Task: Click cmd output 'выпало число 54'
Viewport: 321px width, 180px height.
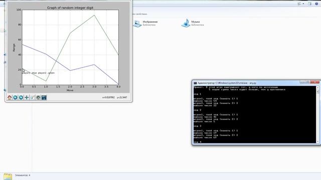Action: tap(205, 101)
